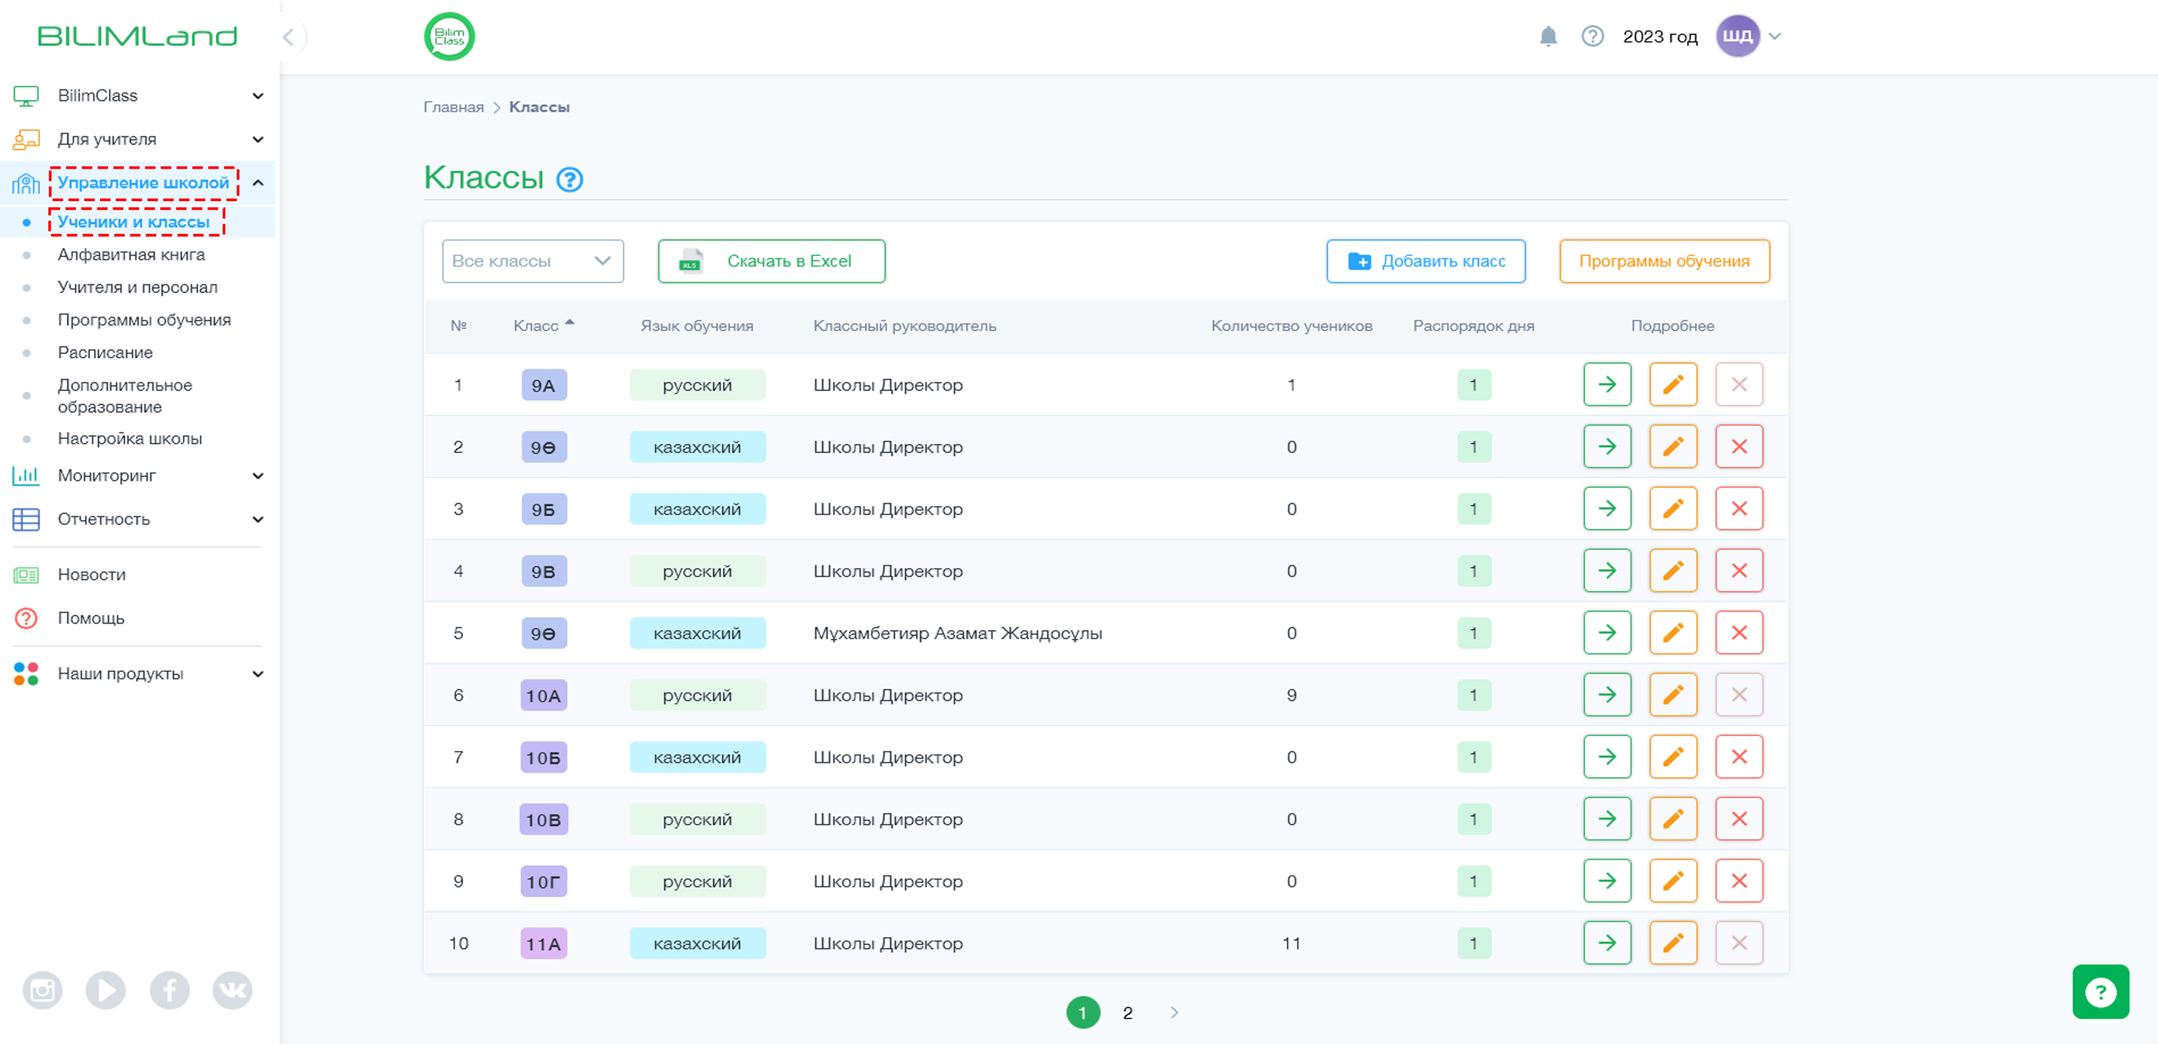Open the Все классы filter dropdown

coord(533,261)
